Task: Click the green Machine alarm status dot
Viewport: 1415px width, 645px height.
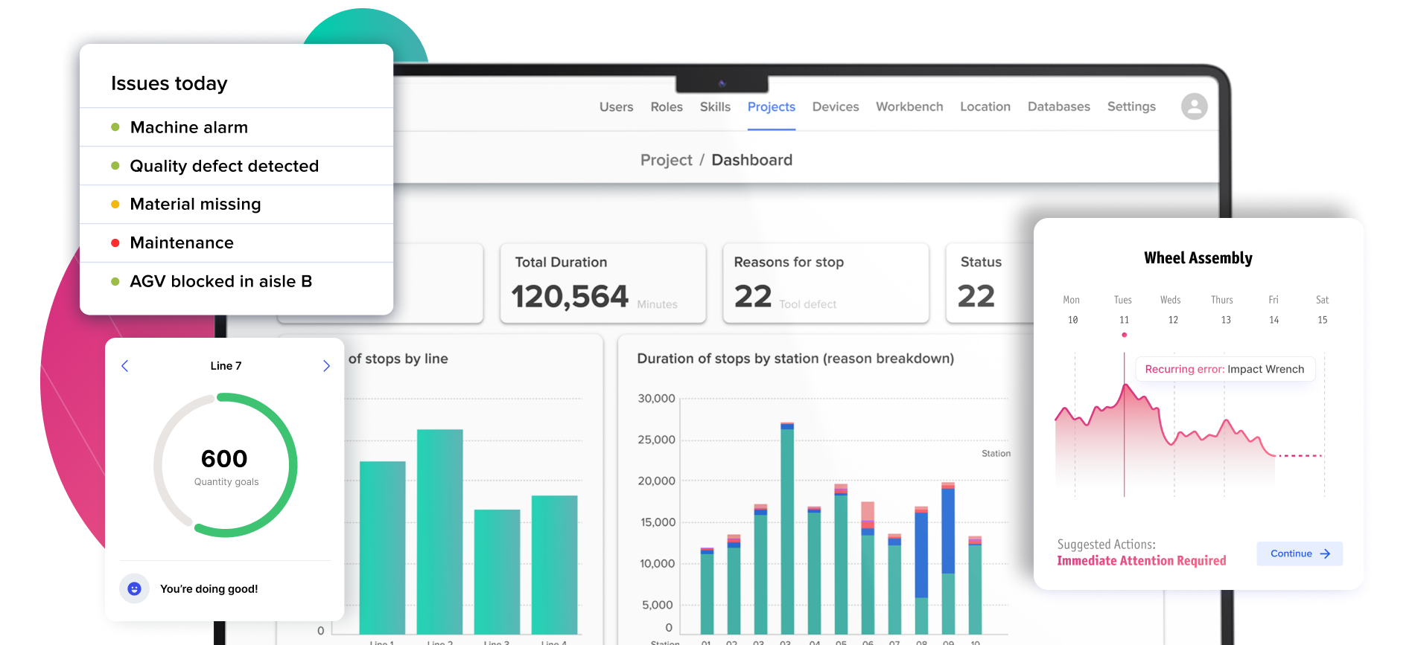Action: (x=115, y=127)
